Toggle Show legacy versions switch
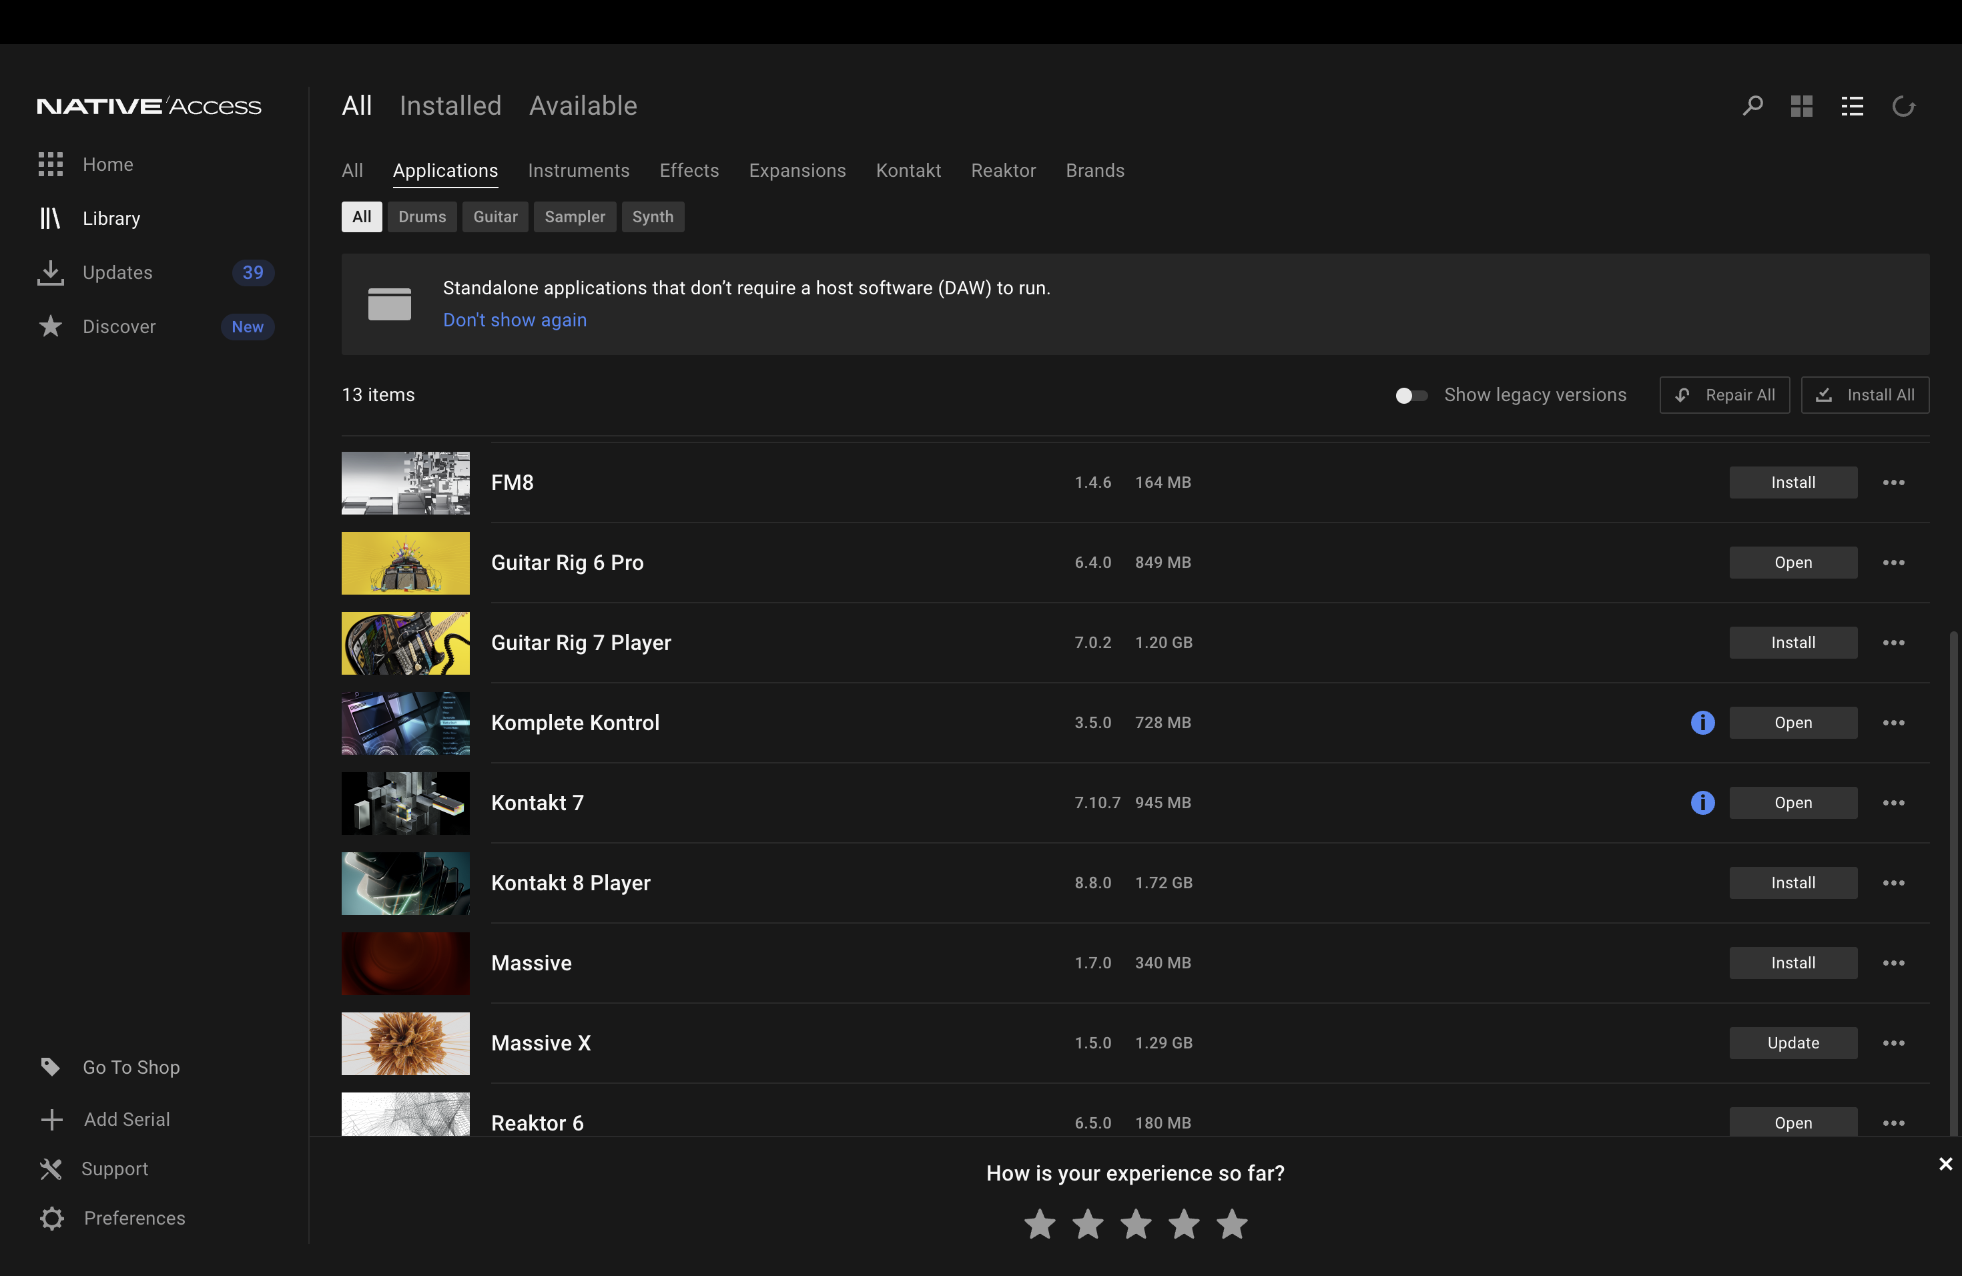 [1411, 396]
